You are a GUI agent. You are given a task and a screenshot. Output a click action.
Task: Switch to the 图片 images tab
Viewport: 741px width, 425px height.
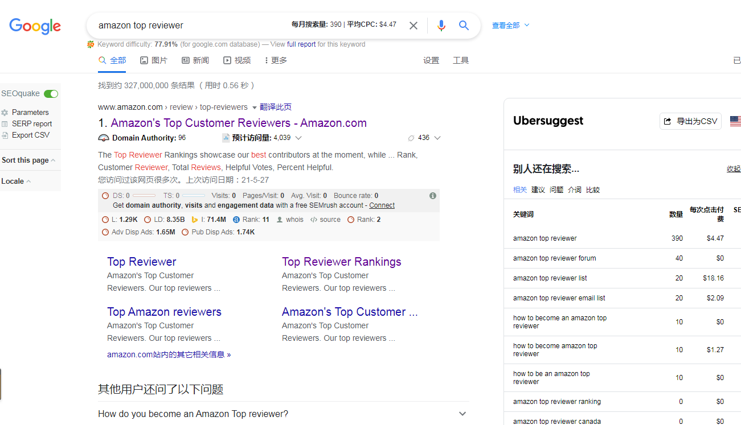(154, 60)
